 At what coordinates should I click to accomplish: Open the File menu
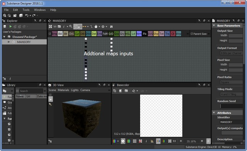coord(6,10)
